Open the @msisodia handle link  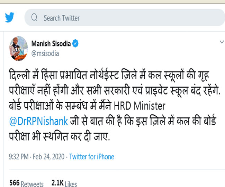[x=45, y=53]
